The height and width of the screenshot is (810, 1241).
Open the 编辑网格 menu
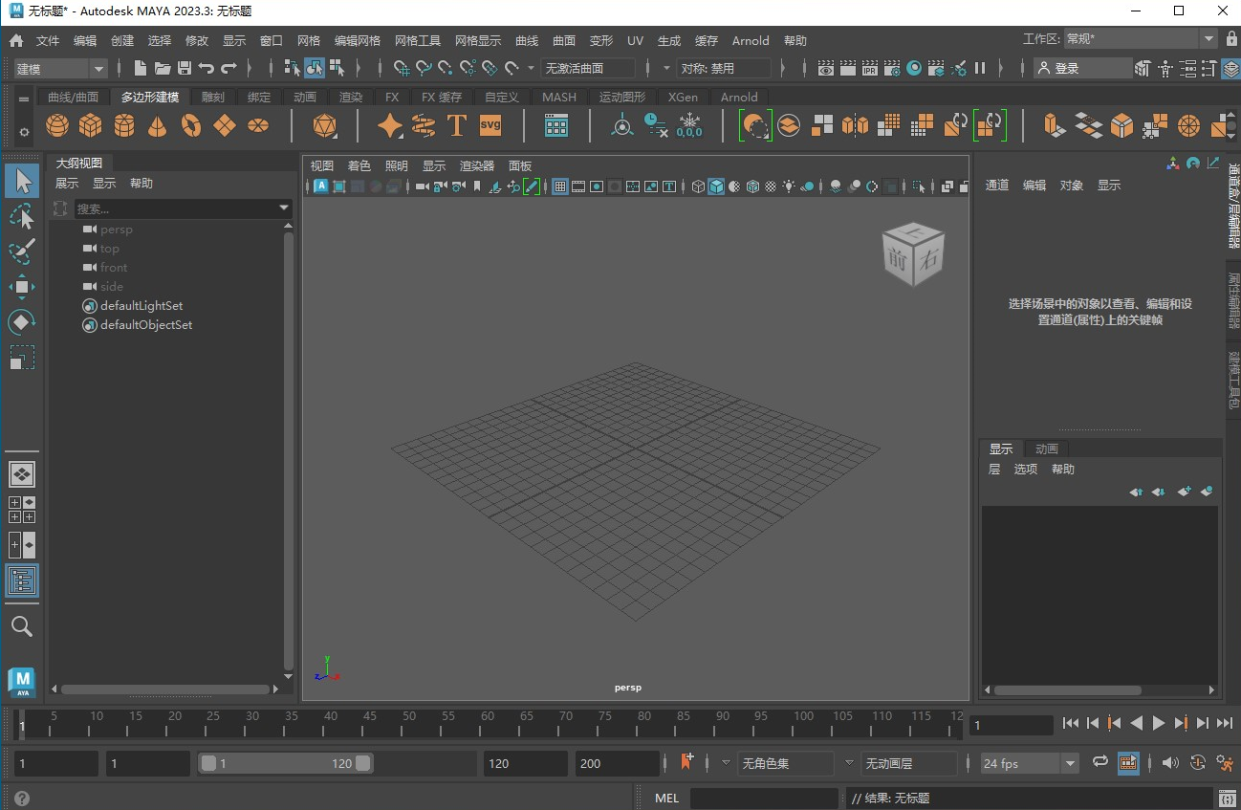pyautogui.click(x=358, y=41)
